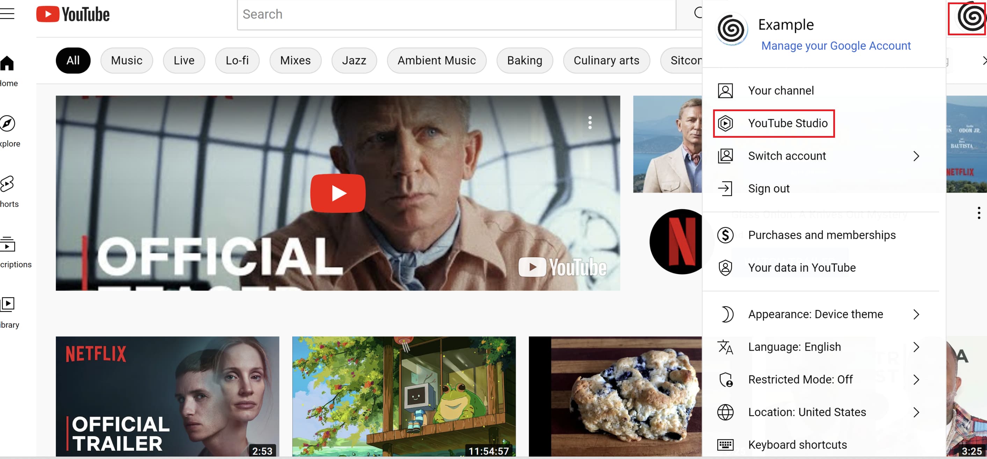Open Explore from the sidebar compass icon

pyautogui.click(x=7, y=123)
